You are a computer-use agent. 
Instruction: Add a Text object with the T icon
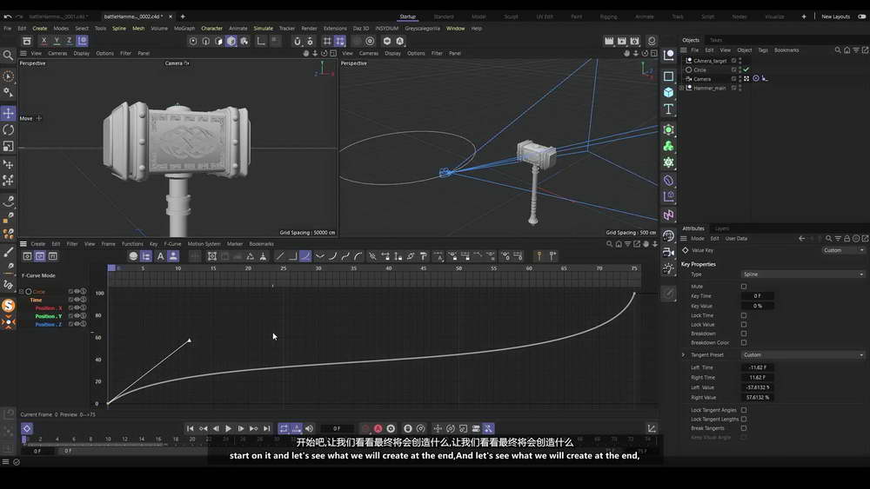click(668, 109)
